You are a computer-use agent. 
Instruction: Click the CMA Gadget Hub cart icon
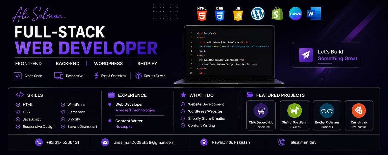261,111
